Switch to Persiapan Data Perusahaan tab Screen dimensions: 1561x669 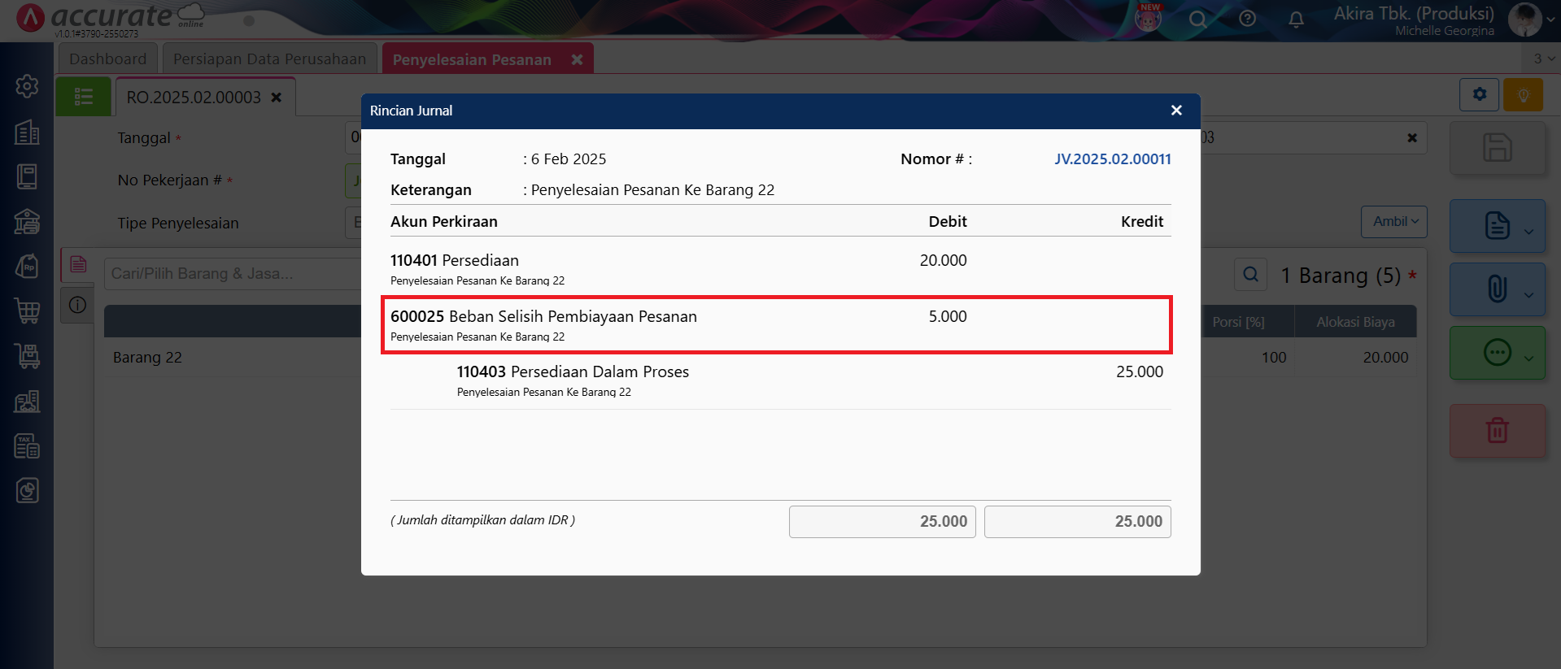(269, 59)
